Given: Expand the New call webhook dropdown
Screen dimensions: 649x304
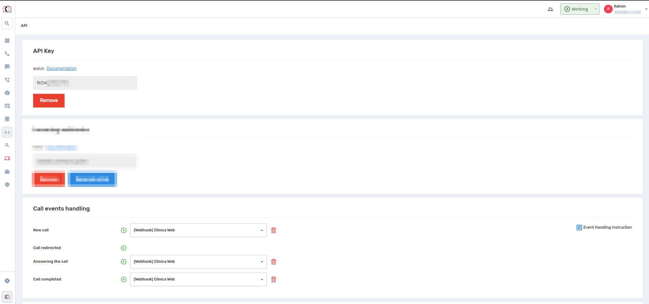Looking at the screenshot, I should [198, 230].
